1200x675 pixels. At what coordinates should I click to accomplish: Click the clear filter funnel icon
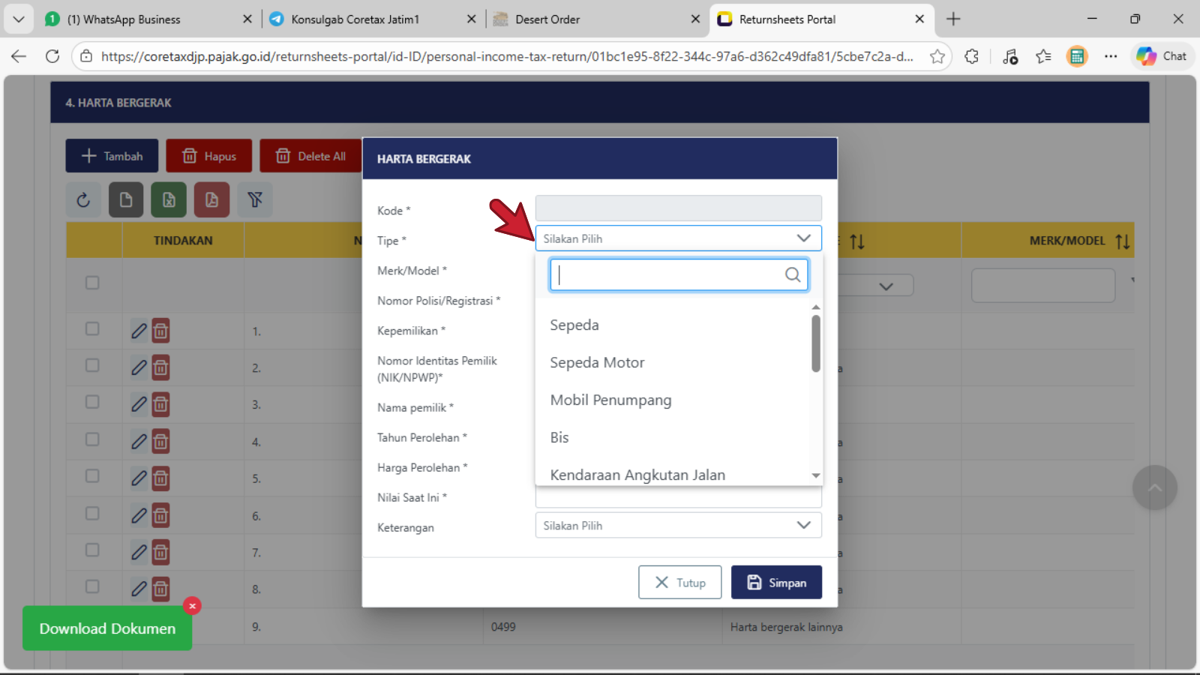point(255,199)
